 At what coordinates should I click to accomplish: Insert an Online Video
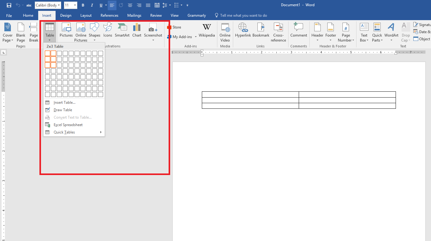(x=225, y=33)
